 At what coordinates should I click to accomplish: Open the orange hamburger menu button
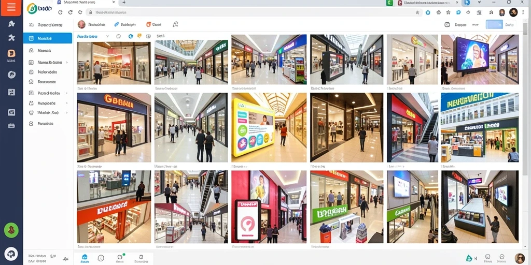point(11,7)
